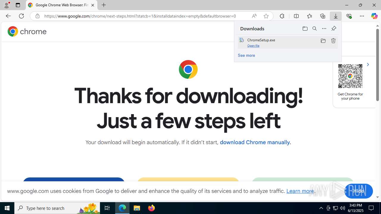
Task: Close the Google Chrome Web Browser tab
Action: (93, 5)
